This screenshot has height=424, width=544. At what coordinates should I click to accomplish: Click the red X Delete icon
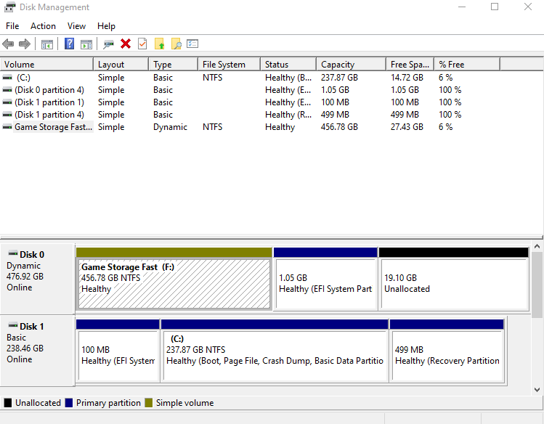tap(126, 44)
